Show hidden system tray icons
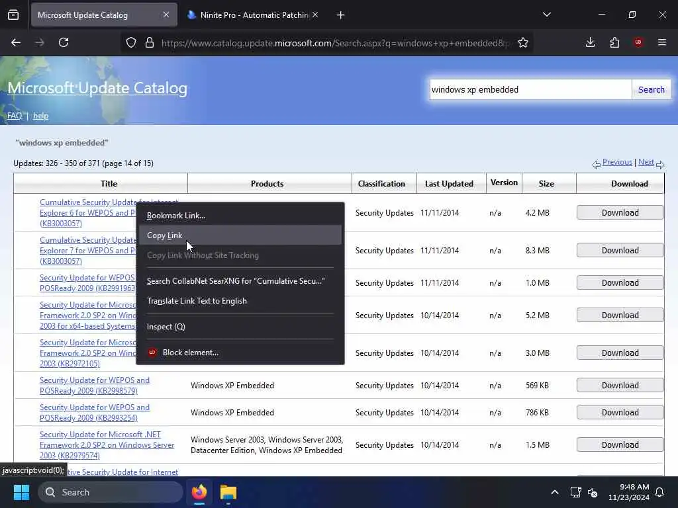 [x=555, y=492]
